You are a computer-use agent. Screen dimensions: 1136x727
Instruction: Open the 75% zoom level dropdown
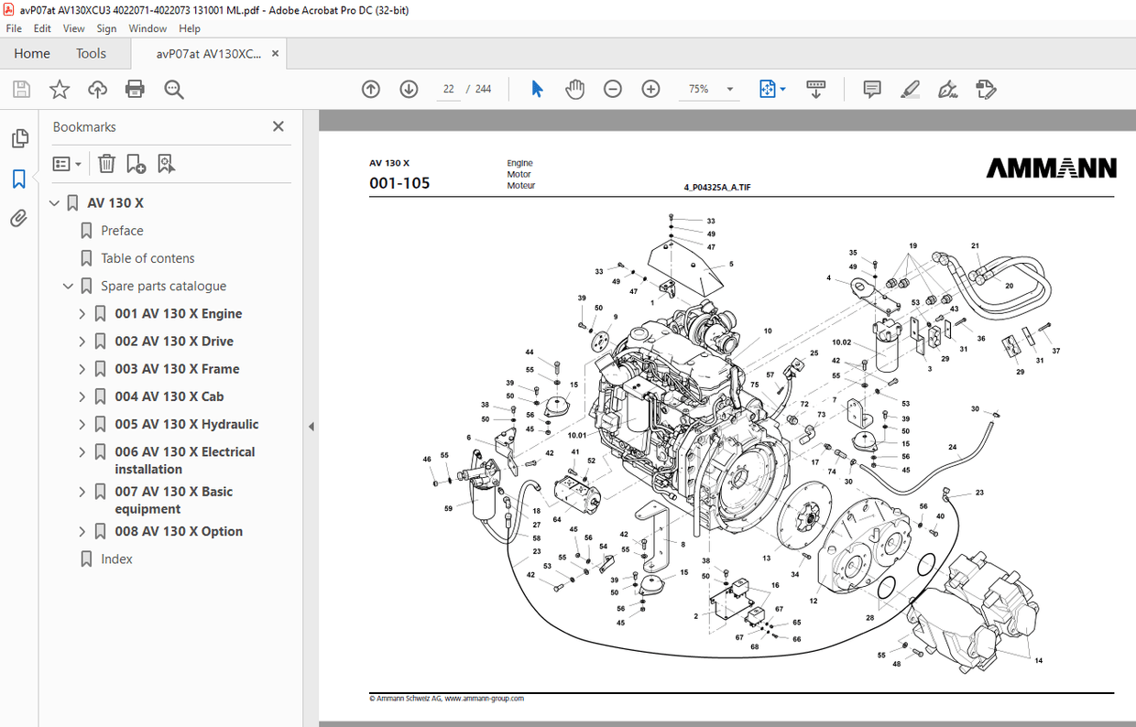coord(728,89)
